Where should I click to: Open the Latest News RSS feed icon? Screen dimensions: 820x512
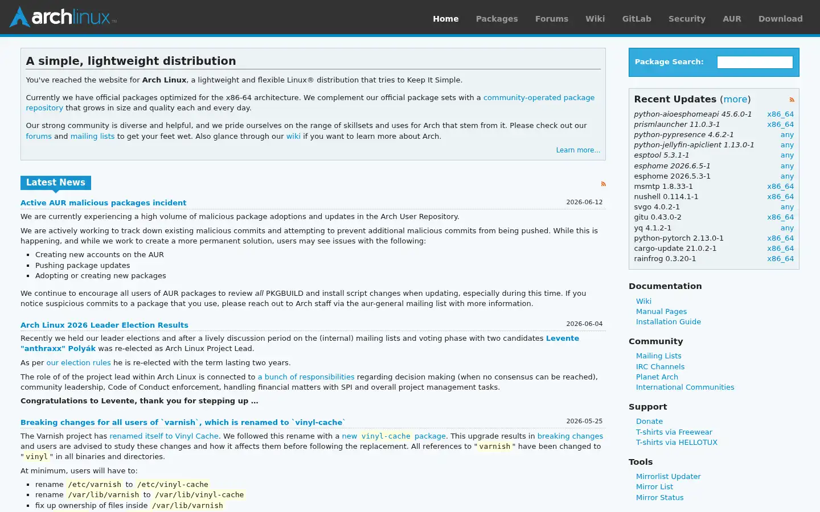pos(604,184)
